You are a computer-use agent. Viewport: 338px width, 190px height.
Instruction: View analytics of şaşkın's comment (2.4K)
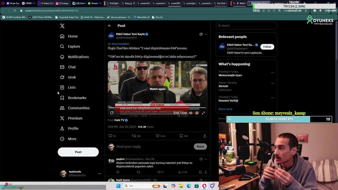pos(182,172)
